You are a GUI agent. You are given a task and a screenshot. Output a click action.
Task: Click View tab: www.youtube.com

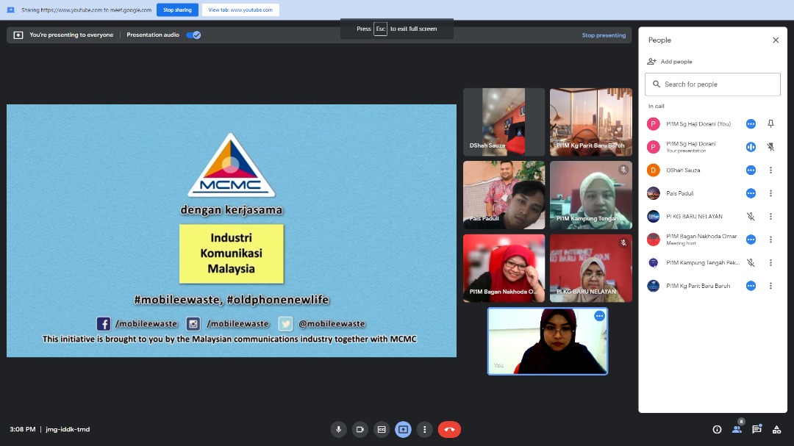tap(240, 10)
